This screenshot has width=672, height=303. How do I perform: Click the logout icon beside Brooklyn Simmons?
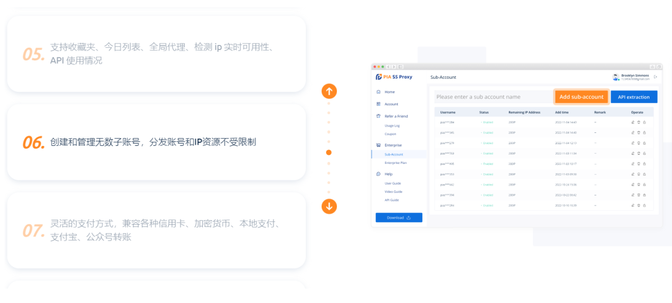655,77
